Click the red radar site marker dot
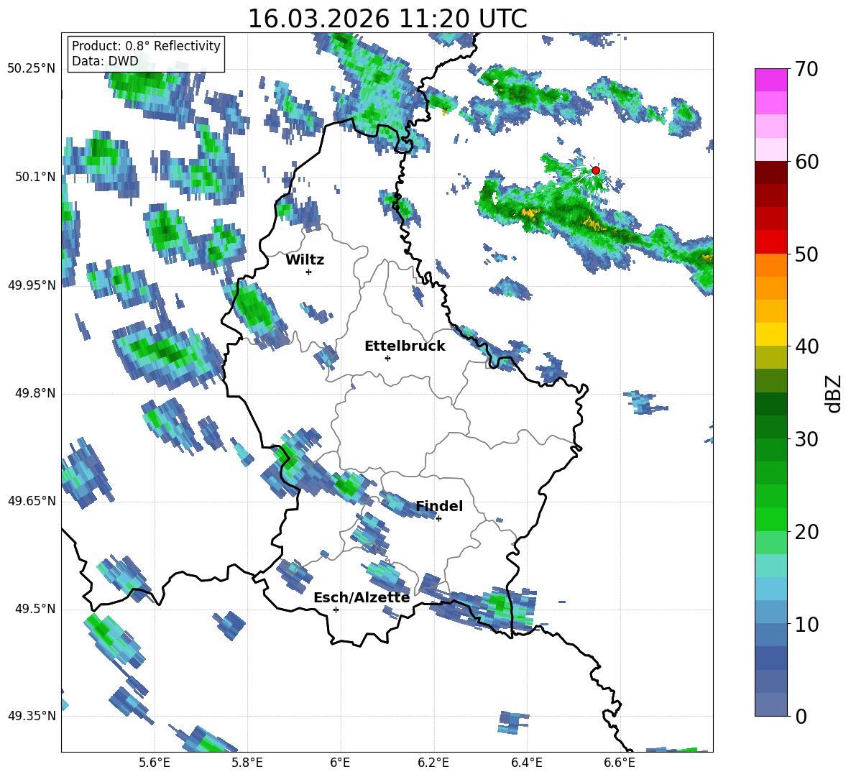This screenshot has width=851, height=777. click(596, 170)
